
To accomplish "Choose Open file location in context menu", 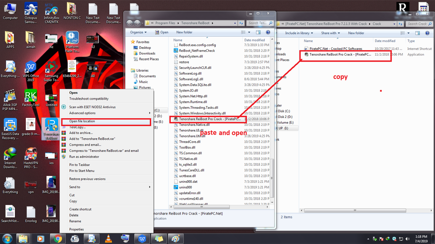I will pos(107,121).
